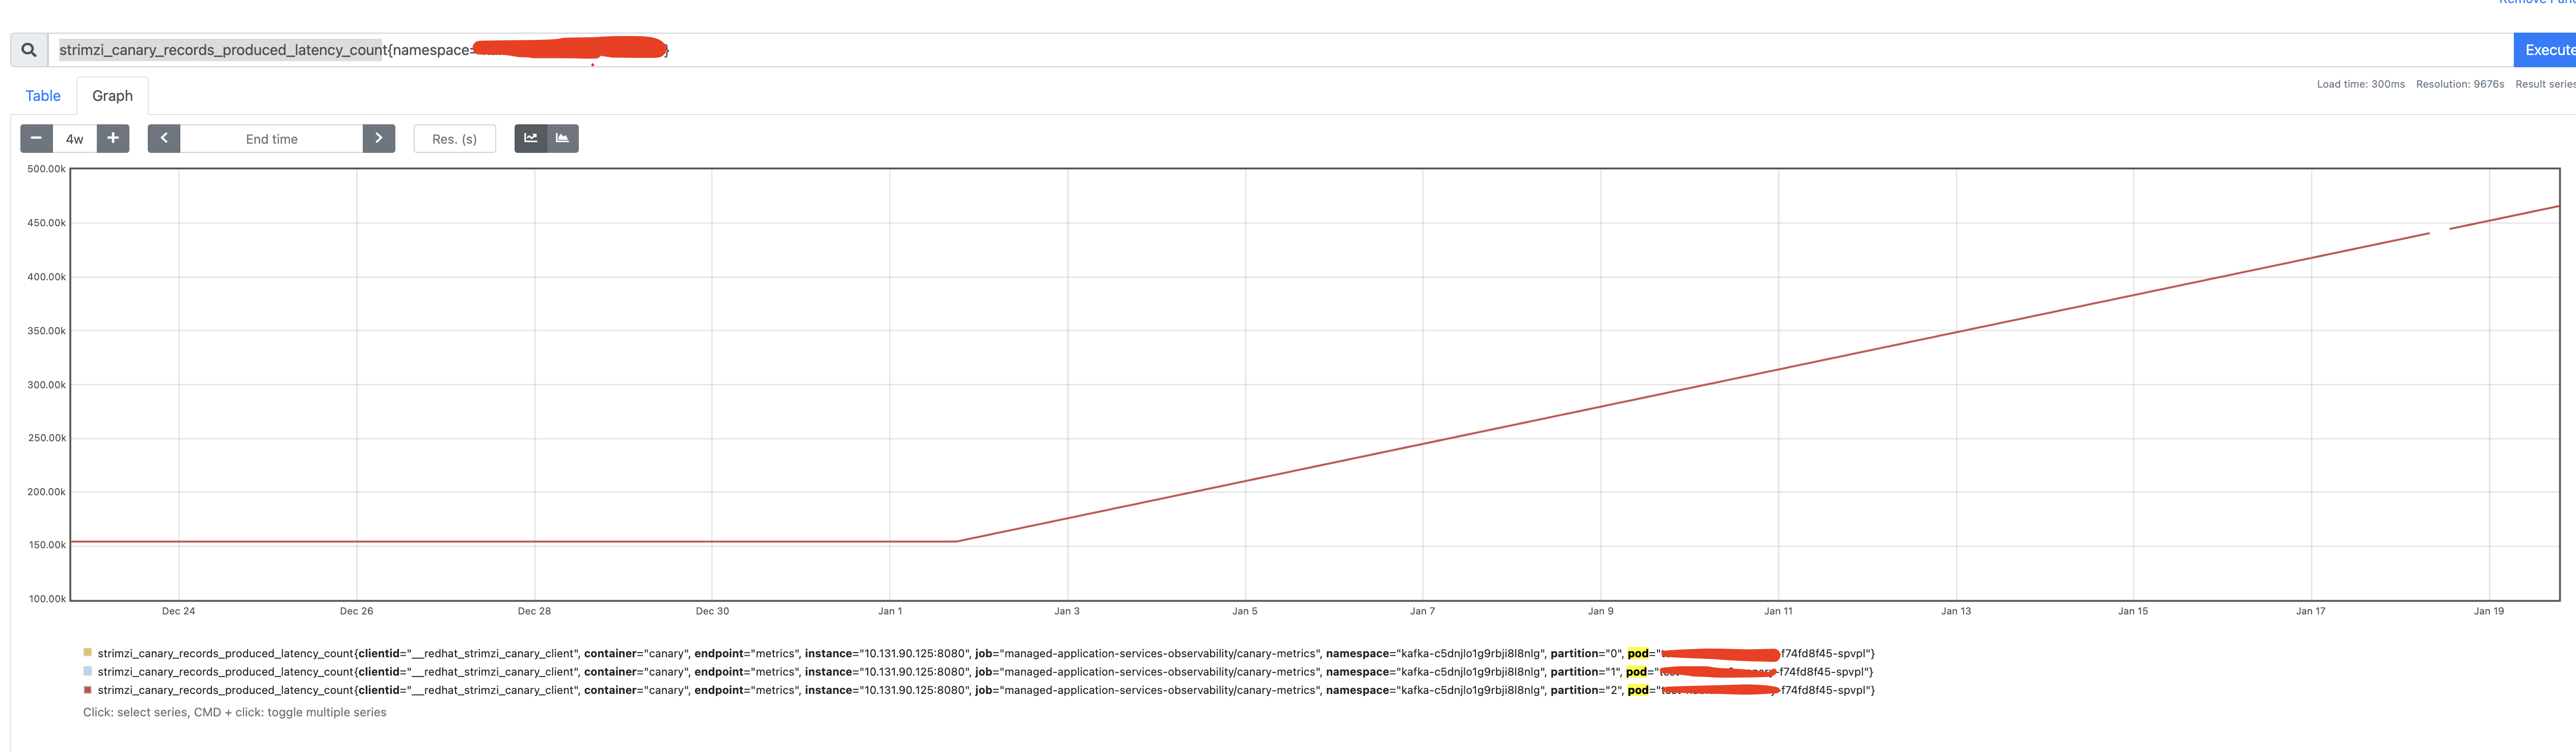
Task: Decrease time range with the minus icon
Action: (x=36, y=138)
